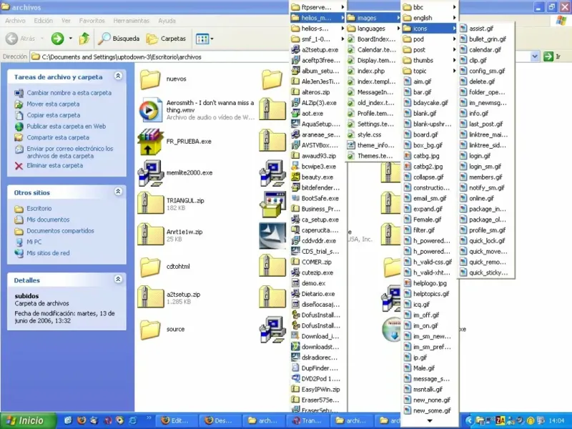Click Eliminar esta carpeta link
572x429 pixels.
[x=55, y=165]
